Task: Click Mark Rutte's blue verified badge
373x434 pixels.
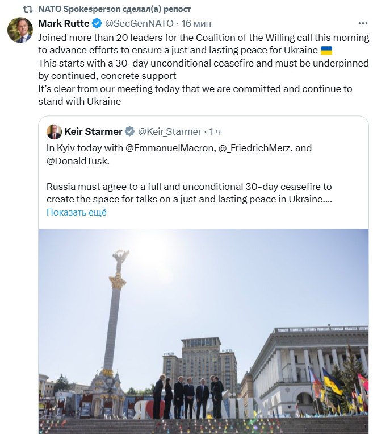Action: coord(97,23)
